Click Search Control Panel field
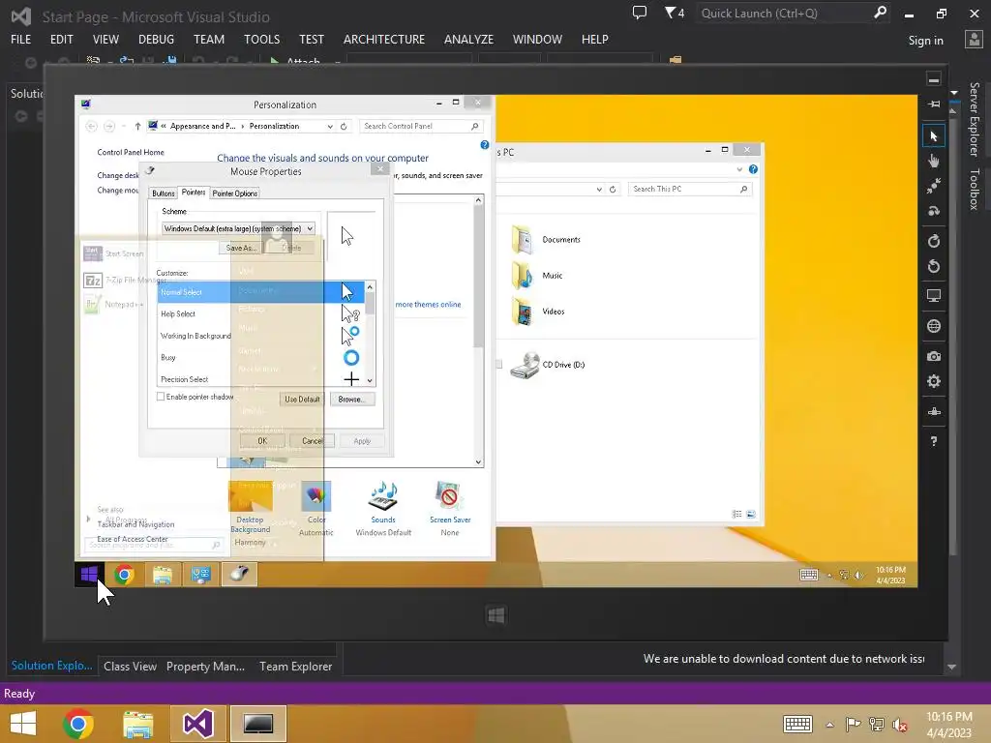The image size is (991, 743). (x=422, y=127)
